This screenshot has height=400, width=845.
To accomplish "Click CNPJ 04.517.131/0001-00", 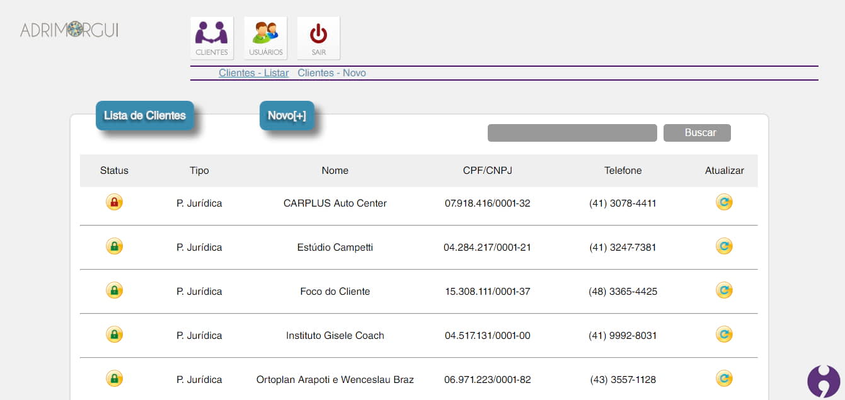I will [487, 336].
